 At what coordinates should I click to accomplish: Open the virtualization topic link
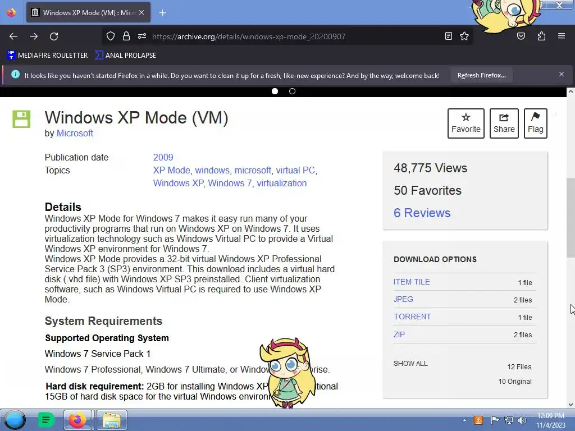click(x=282, y=183)
